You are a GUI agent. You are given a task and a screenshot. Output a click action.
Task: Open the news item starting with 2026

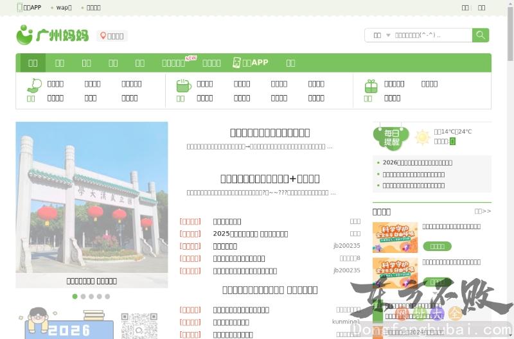point(417,162)
